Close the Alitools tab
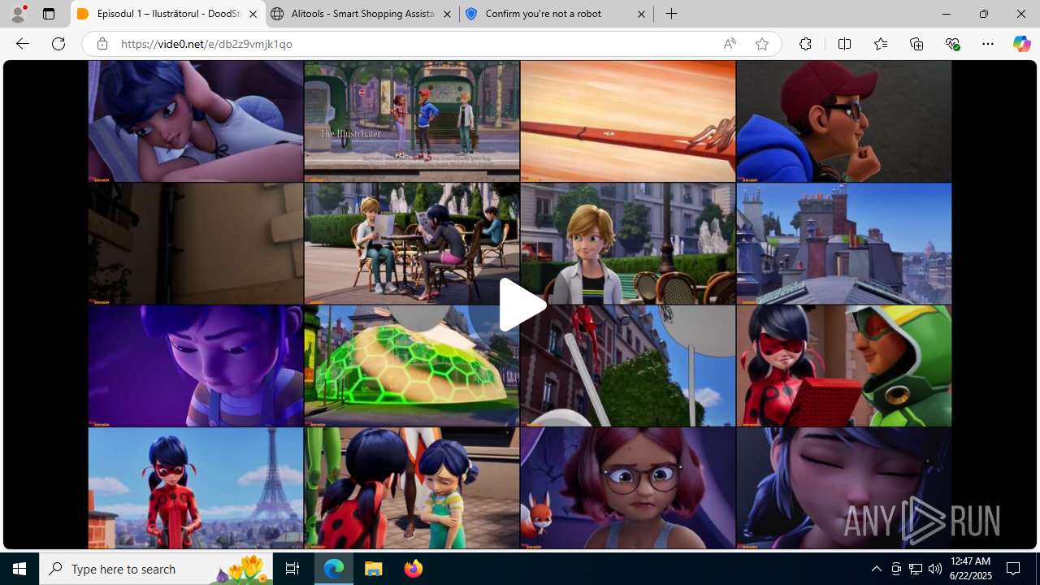 [x=447, y=14]
